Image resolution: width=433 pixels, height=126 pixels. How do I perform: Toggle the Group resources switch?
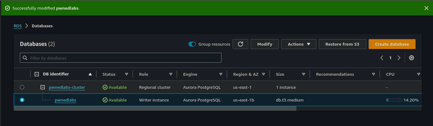pos(192,44)
